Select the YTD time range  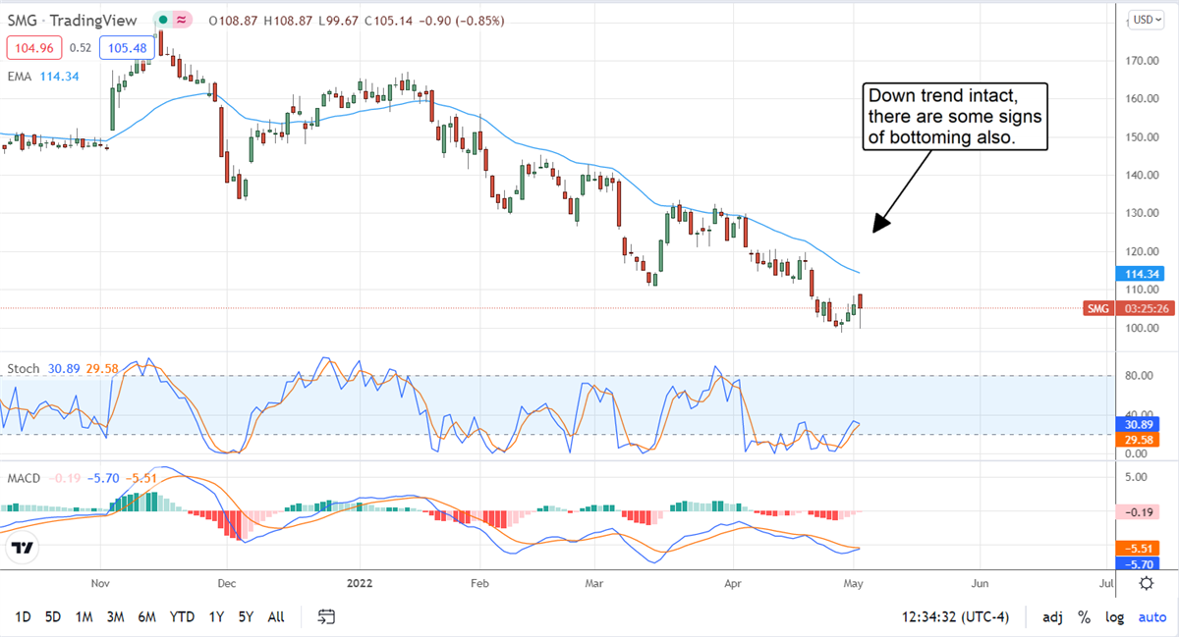pos(182,617)
